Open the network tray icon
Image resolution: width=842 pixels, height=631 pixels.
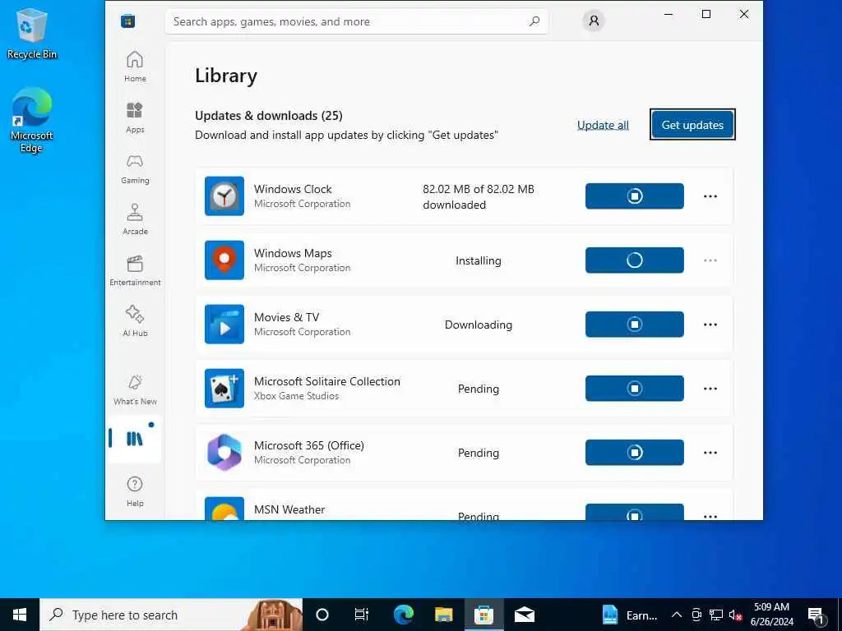pyautogui.click(x=716, y=615)
